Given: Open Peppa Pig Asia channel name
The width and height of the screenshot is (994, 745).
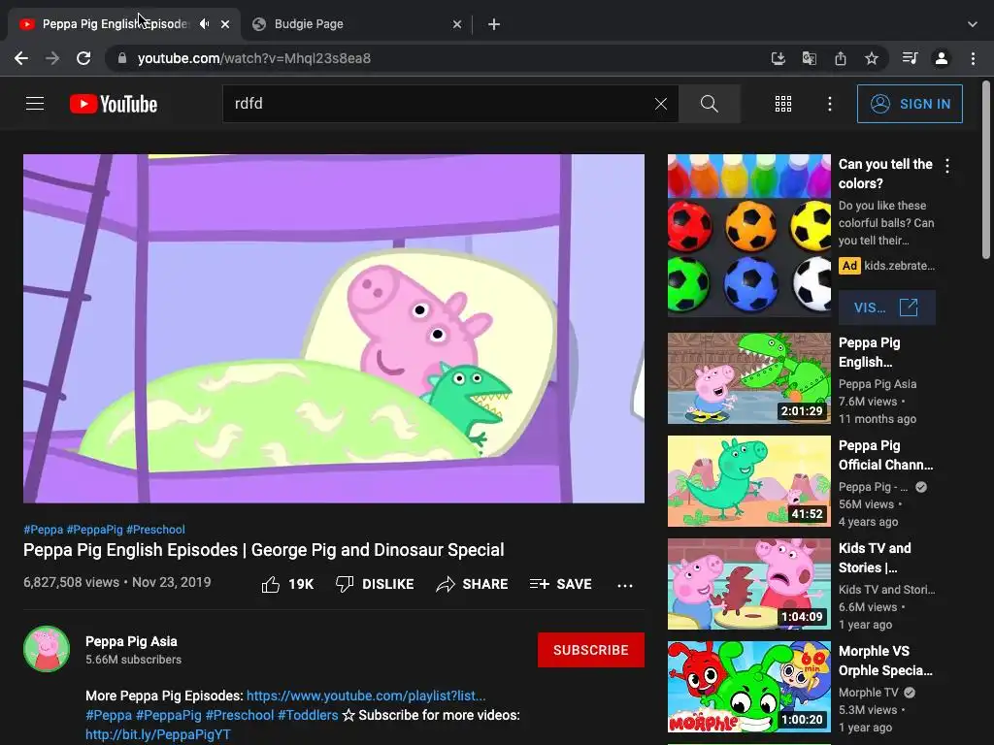Looking at the screenshot, I should click(x=131, y=641).
